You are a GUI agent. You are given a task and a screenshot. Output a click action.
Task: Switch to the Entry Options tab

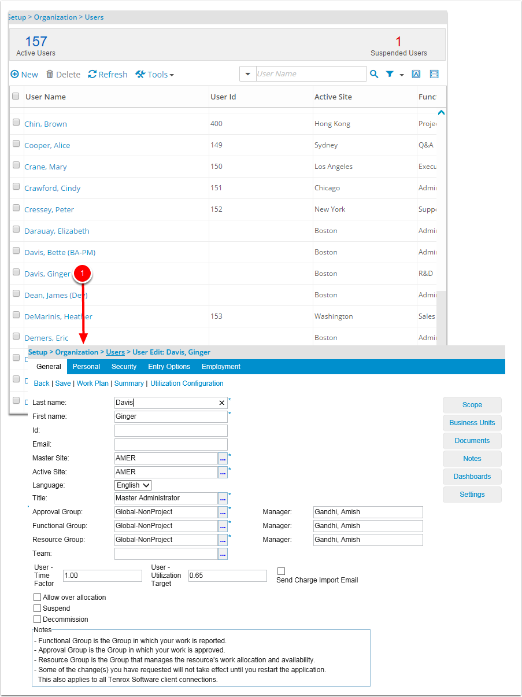point(169,367)
